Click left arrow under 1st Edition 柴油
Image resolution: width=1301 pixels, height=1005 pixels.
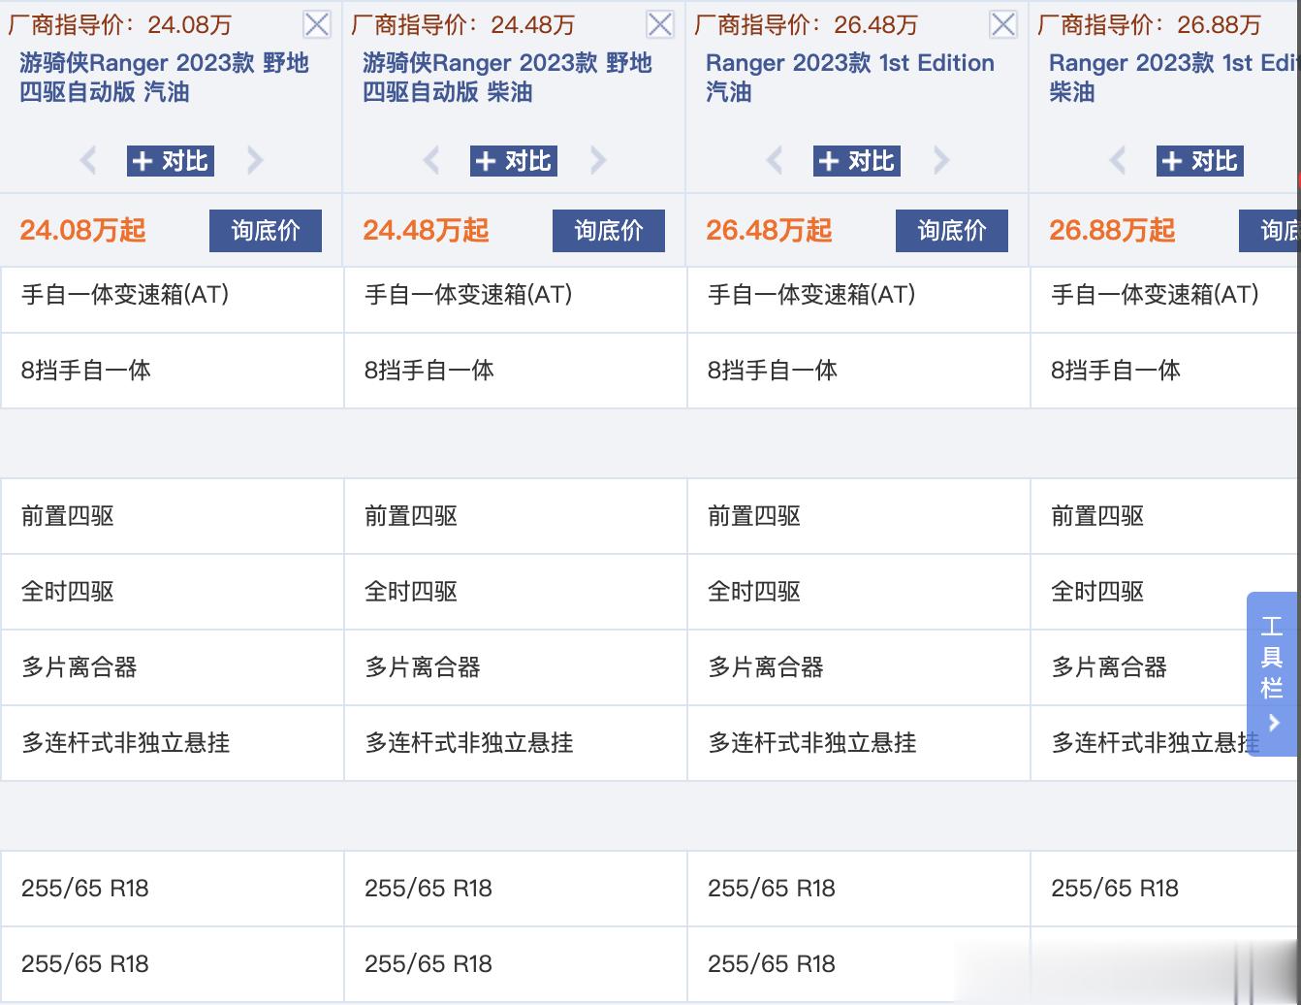[x=1118, y=160]
